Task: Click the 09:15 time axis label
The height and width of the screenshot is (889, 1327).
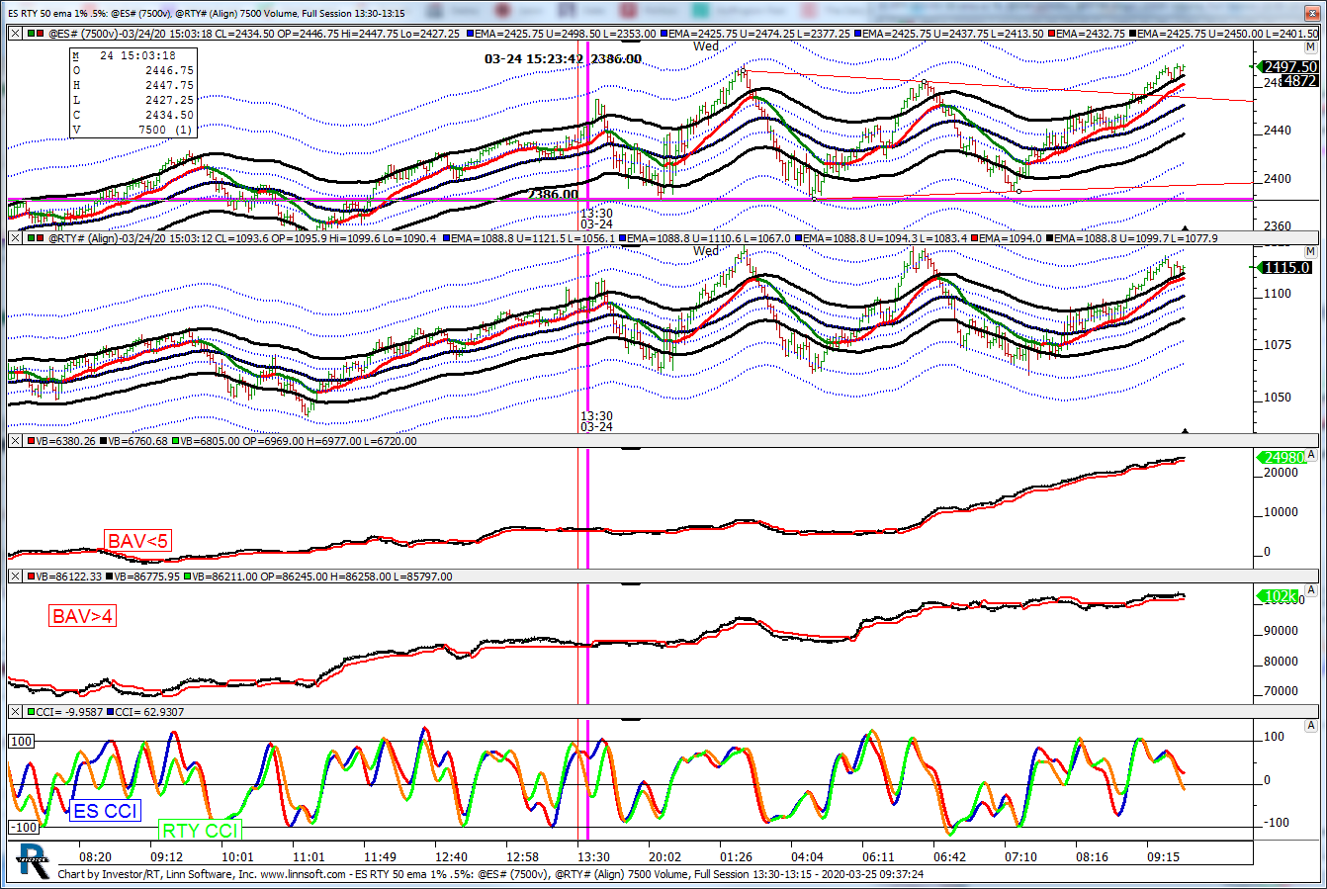Action: point(1164,857)
